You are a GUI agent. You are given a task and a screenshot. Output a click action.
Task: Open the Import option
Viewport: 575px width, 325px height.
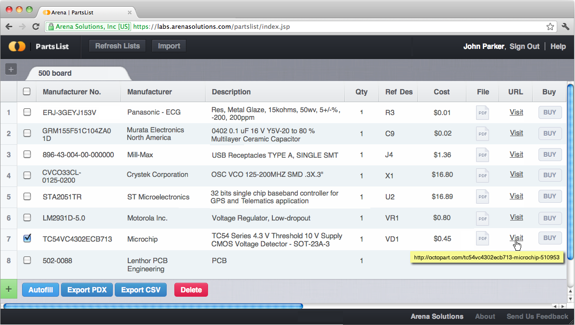coord(169,46)
